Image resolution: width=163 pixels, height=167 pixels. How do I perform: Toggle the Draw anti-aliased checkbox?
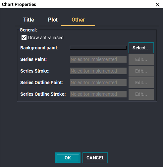(24, 37)
